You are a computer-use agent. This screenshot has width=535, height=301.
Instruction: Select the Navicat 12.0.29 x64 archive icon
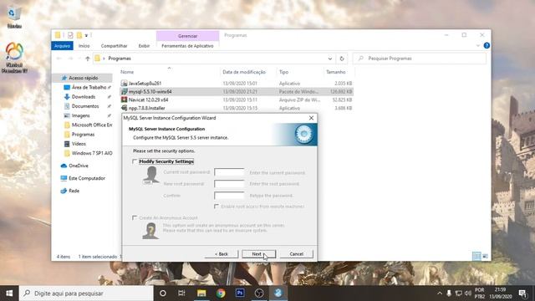(125, 99)
